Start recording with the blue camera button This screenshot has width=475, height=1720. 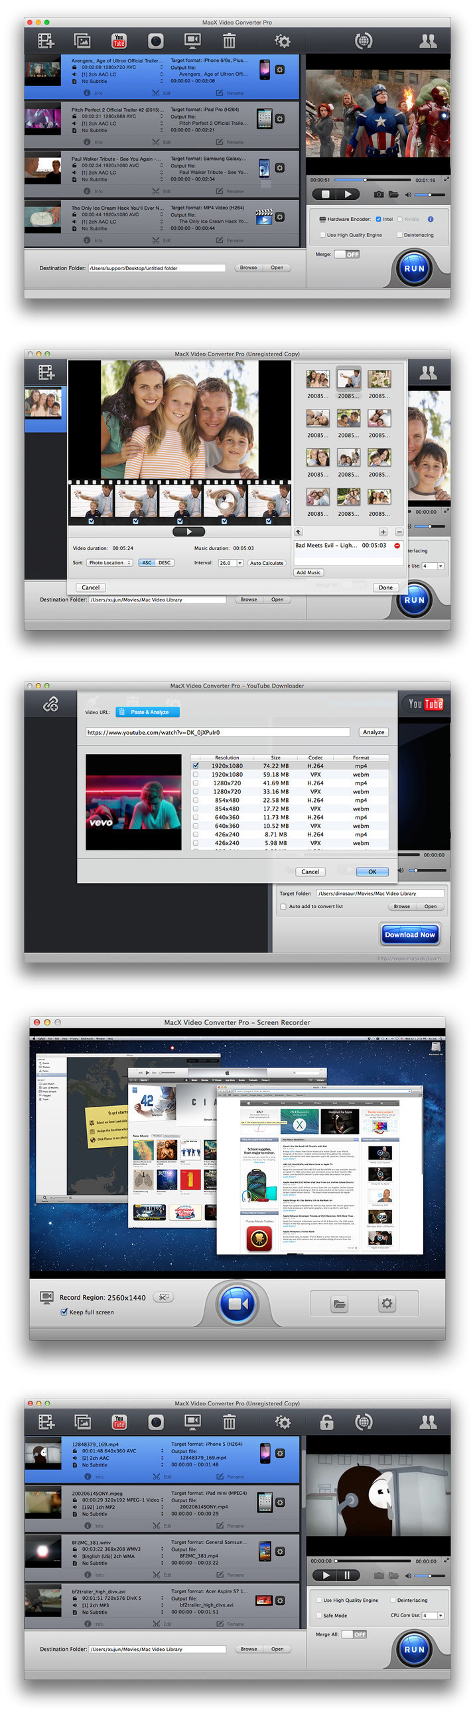point(237,1303)
